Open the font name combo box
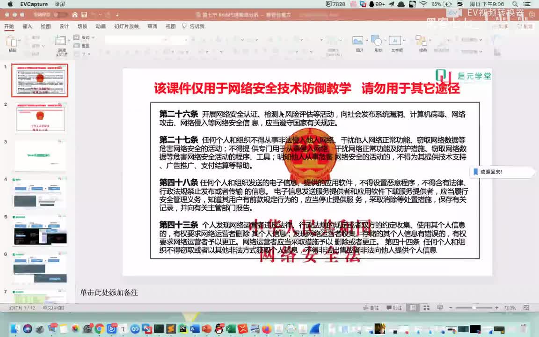 [x=136, y=40]
